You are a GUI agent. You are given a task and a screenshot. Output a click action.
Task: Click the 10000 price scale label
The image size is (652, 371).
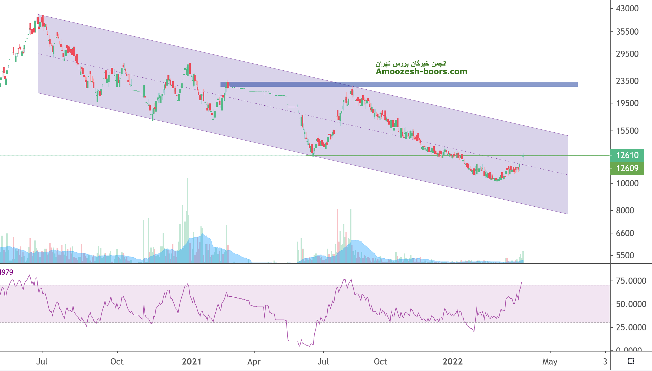click(x=627, y=183)
